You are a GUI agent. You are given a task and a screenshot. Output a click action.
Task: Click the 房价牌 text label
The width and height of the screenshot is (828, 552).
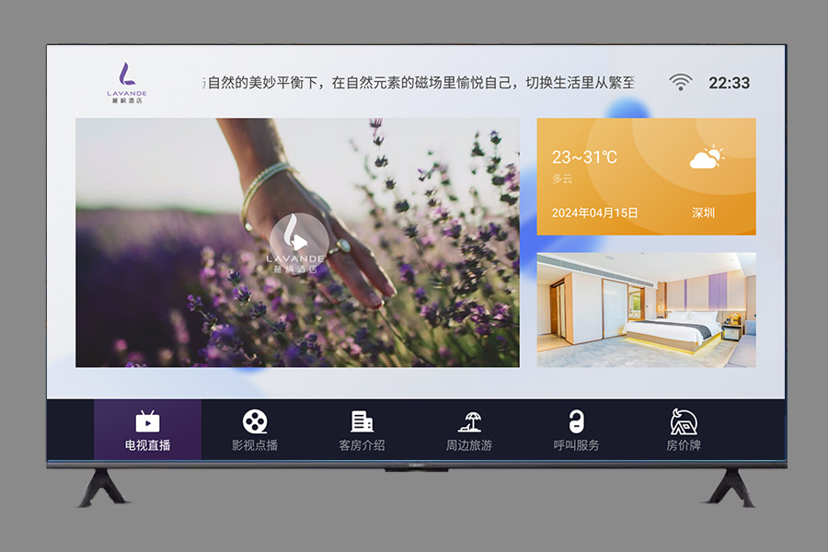[683, 445]
